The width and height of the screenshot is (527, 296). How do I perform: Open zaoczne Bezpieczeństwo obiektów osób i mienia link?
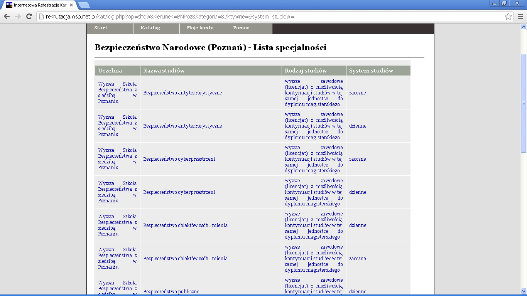(185, 259)
